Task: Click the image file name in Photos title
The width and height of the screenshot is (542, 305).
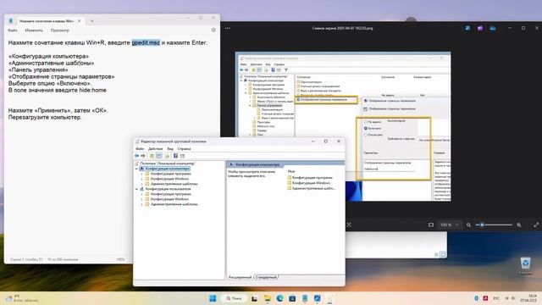Action: tap(342, 28)
